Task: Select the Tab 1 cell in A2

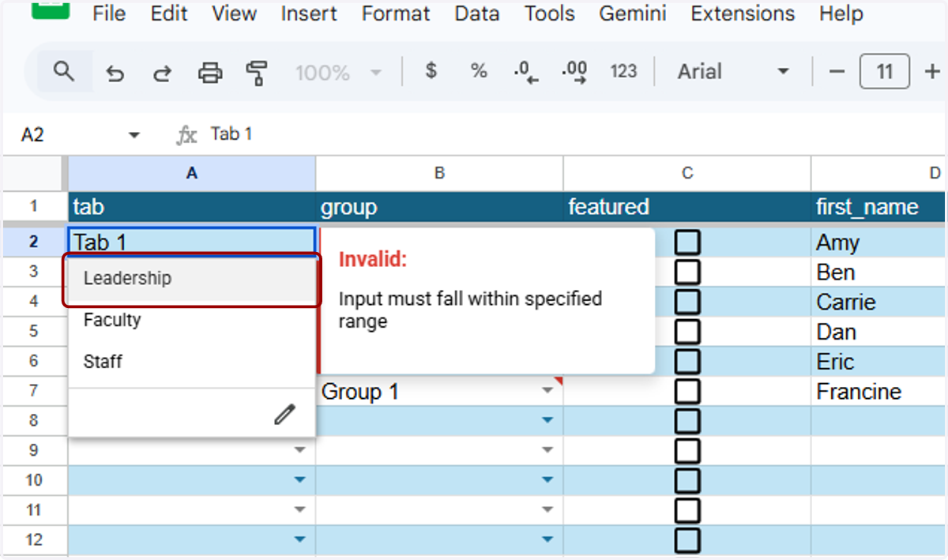Action: coord(192,242)
